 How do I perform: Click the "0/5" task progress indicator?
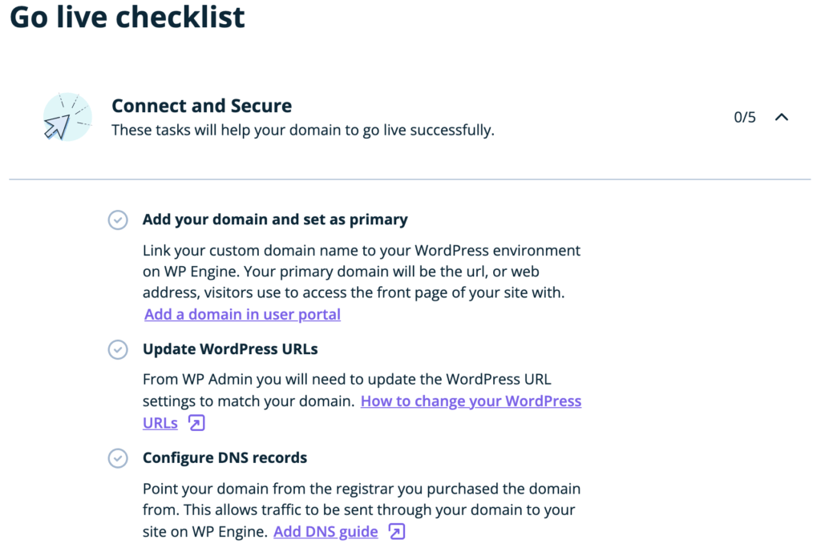click(743, 116)
